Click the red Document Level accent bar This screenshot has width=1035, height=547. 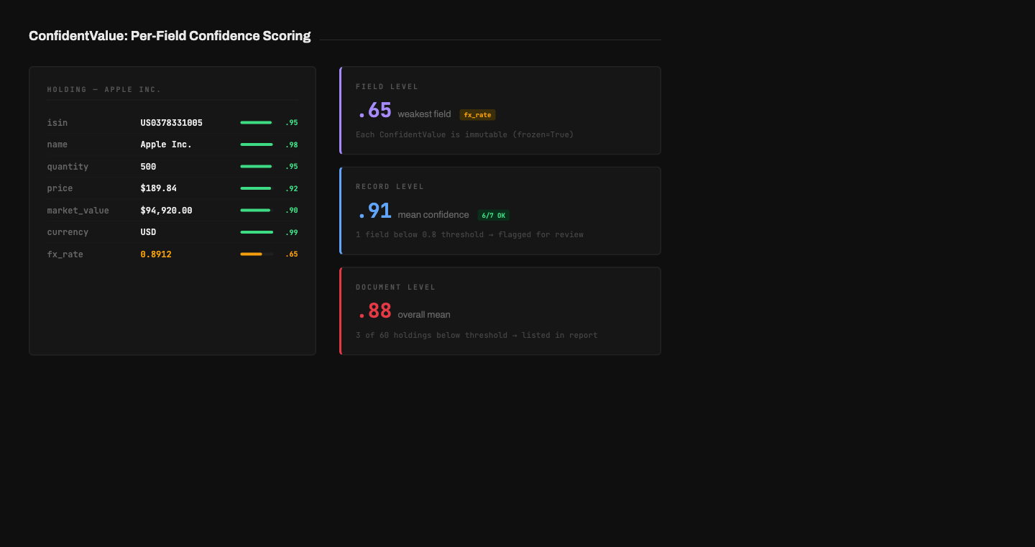341,311
